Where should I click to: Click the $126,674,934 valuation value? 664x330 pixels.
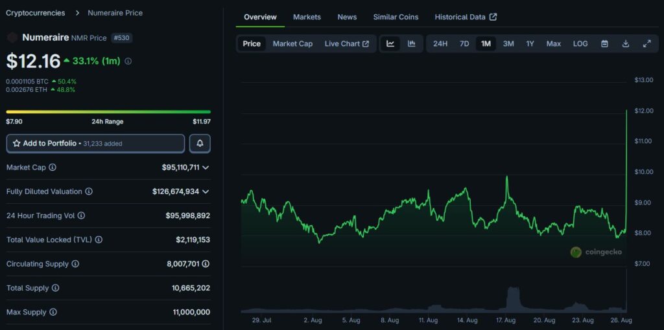[176, 192]
